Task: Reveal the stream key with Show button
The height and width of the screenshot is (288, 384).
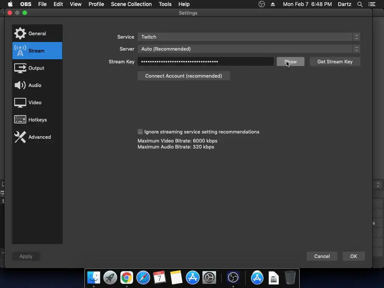Action: pos(291,62)
